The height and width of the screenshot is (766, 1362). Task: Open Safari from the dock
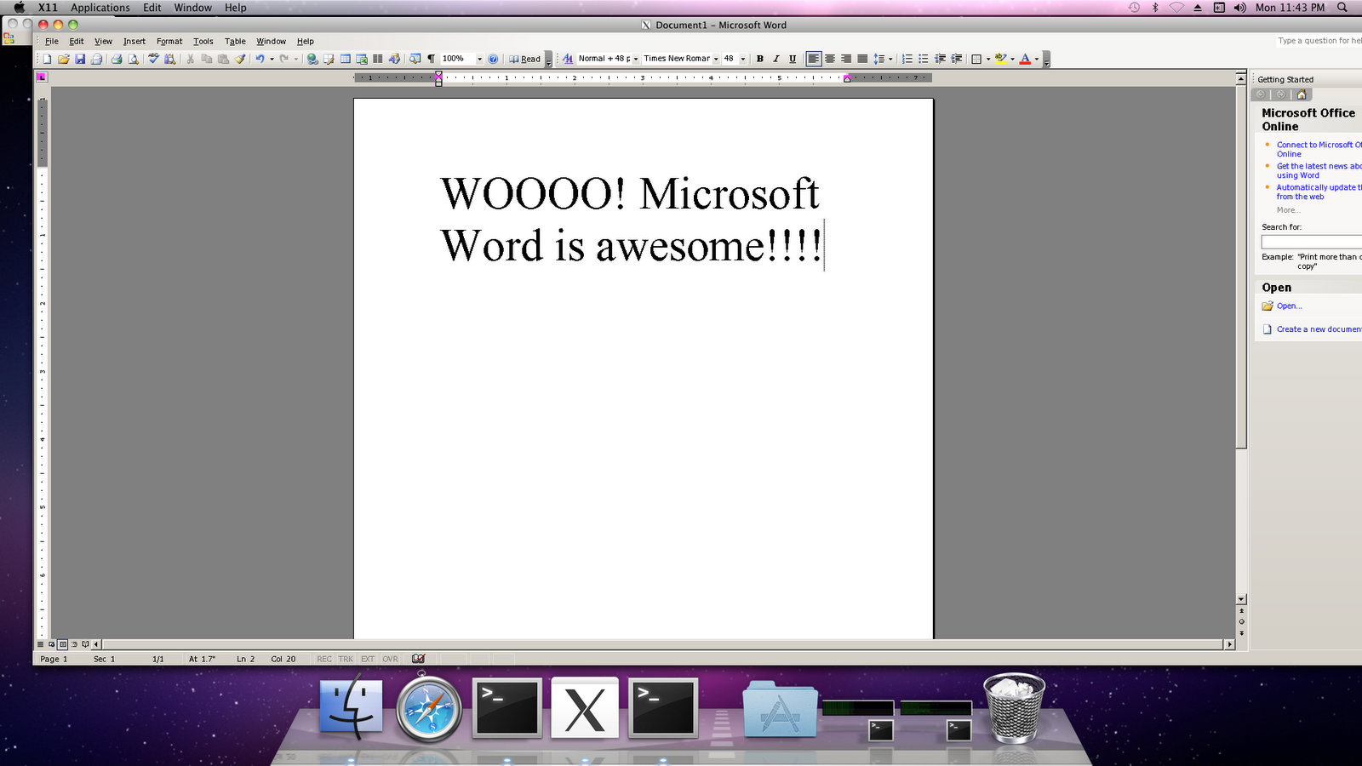(429, 708)
